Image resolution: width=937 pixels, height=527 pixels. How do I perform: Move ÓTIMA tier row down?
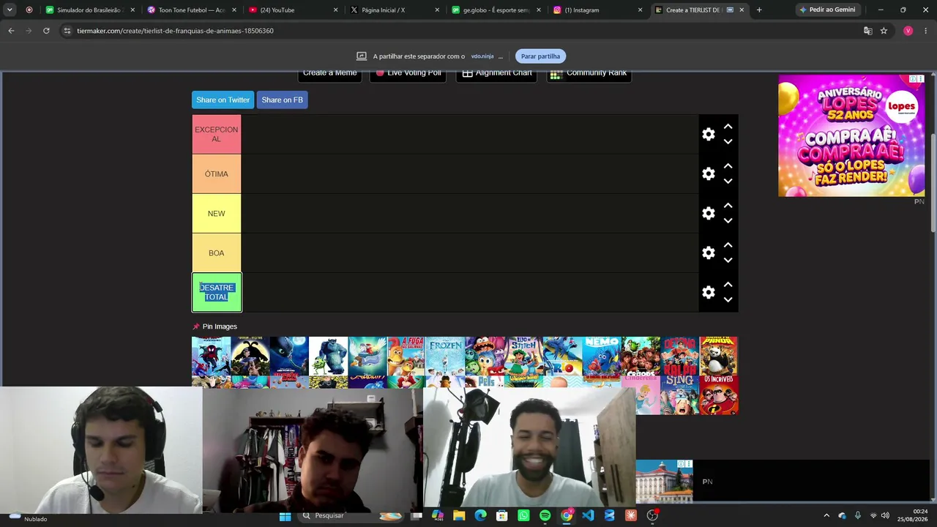pos(728,182)
